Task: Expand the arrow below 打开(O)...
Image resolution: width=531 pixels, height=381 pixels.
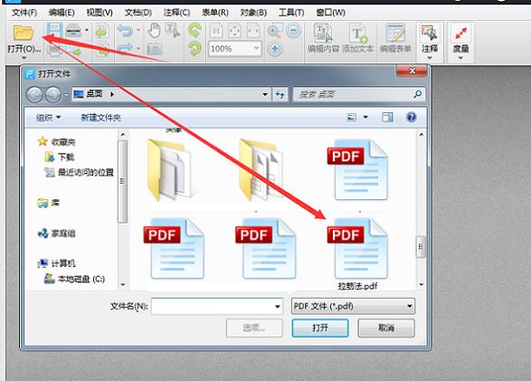Action: 24,58
